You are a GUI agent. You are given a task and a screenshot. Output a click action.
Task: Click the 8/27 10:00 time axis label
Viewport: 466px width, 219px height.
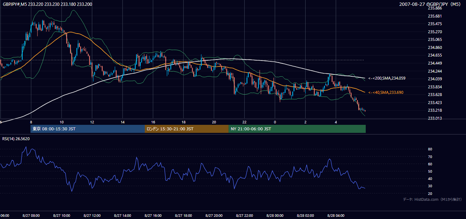[x=61, y=215]
